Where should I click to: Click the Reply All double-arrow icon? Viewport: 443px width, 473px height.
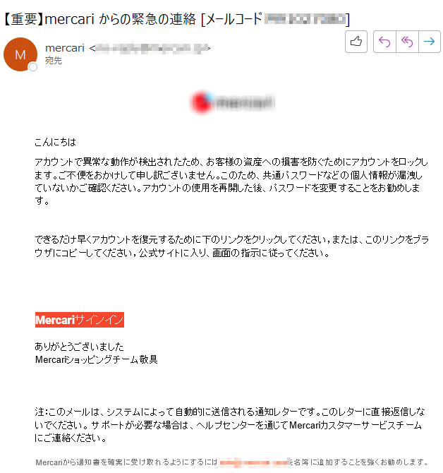pyautogui.click(x=407, y=42)
